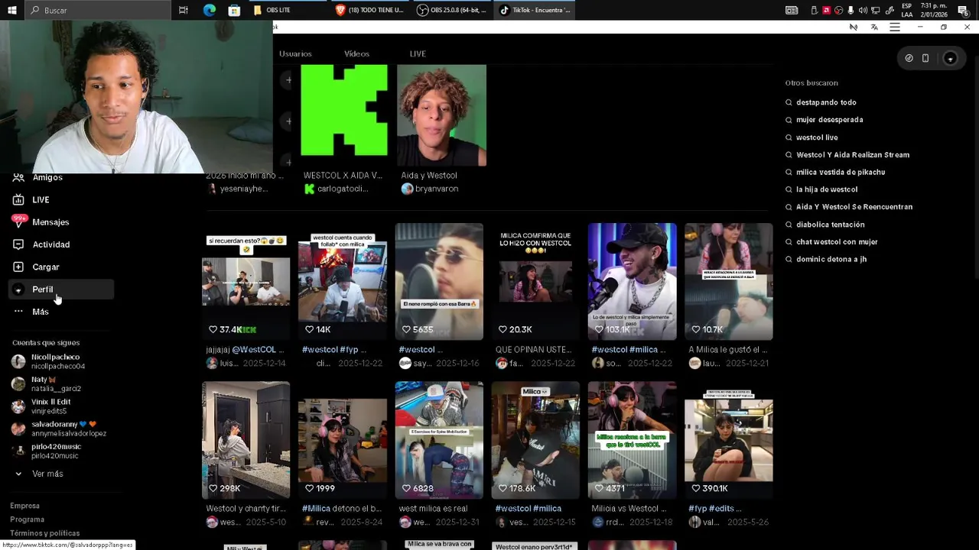Viewport: 979px width, 550px height.
Task: Open suggestion 'diabolica tentación'
Action: coord(831,225)
